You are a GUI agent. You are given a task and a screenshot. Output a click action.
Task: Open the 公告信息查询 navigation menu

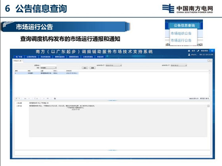tap(88, 57)
